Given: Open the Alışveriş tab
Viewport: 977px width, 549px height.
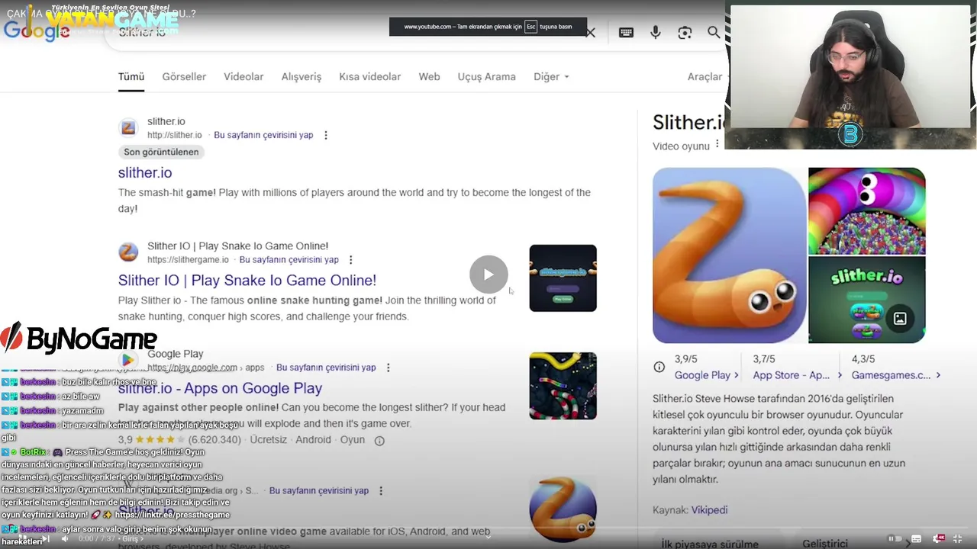Looking at the screenshot, I should 301,76.
